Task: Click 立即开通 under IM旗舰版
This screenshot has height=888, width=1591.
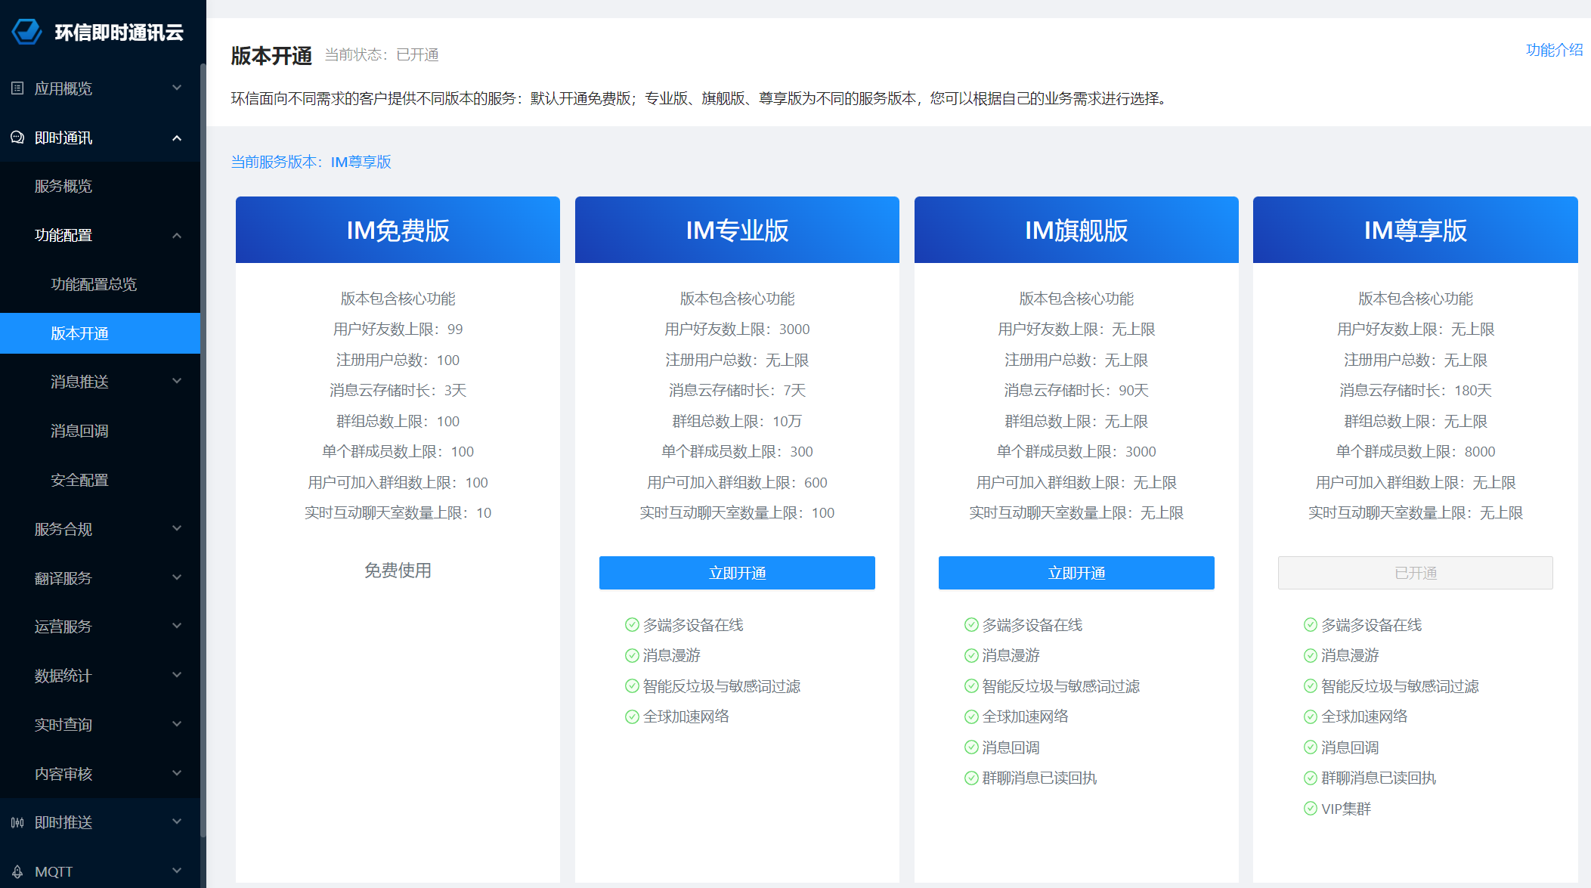Action: point(1076,573)
